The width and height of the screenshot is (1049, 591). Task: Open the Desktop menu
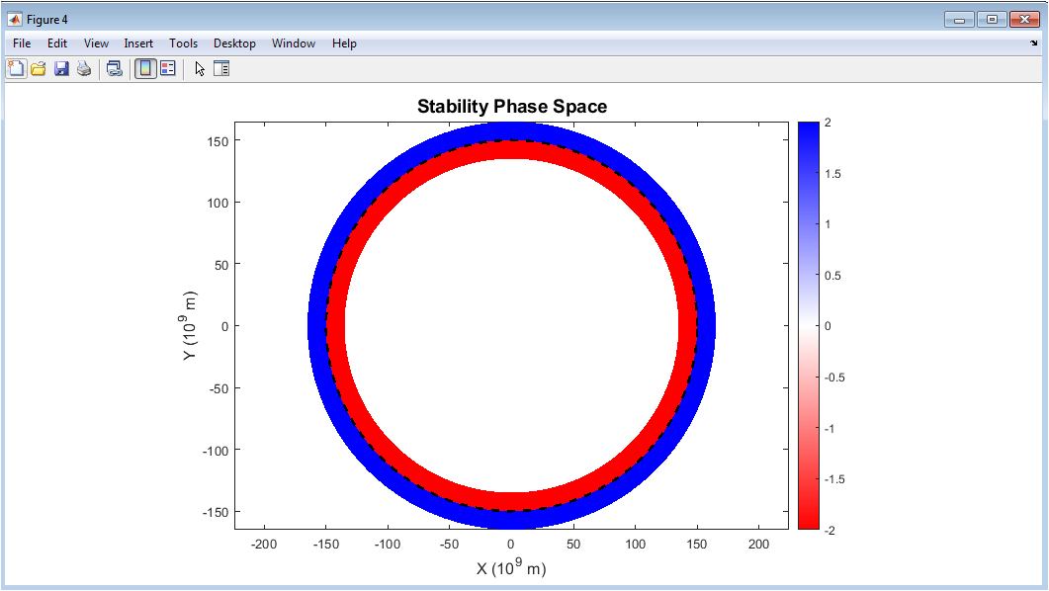click(x=234, y=43)
